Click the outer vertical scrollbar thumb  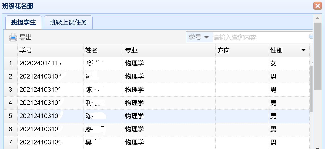[x=317, y=56]
